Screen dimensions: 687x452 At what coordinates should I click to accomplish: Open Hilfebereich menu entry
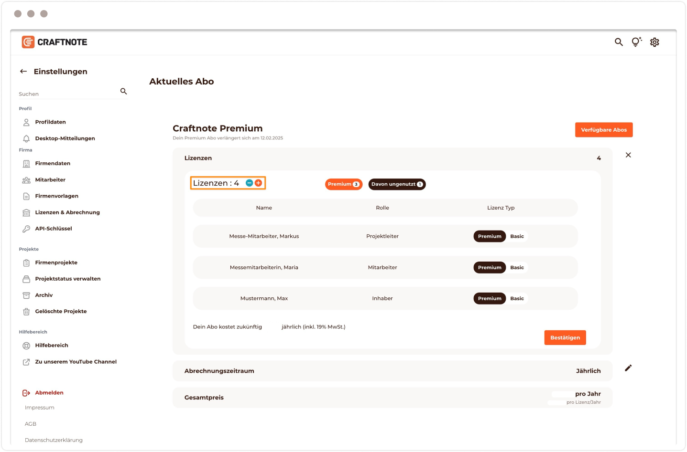click(x=52, y=346)
